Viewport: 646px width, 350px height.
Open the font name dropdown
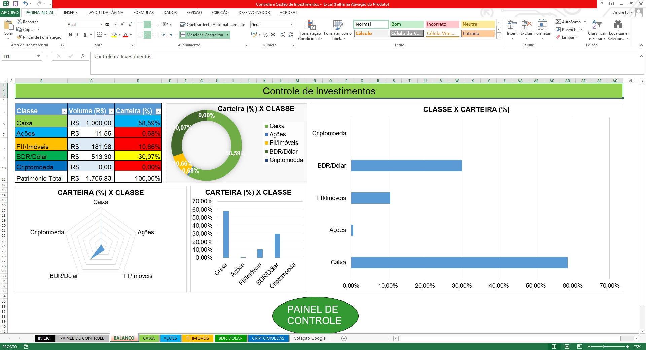pyautogui.click(x=101, y=25)
